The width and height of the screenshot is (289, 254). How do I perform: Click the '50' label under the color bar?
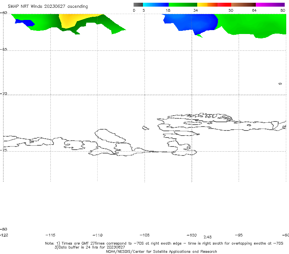[x=231, y=10]
